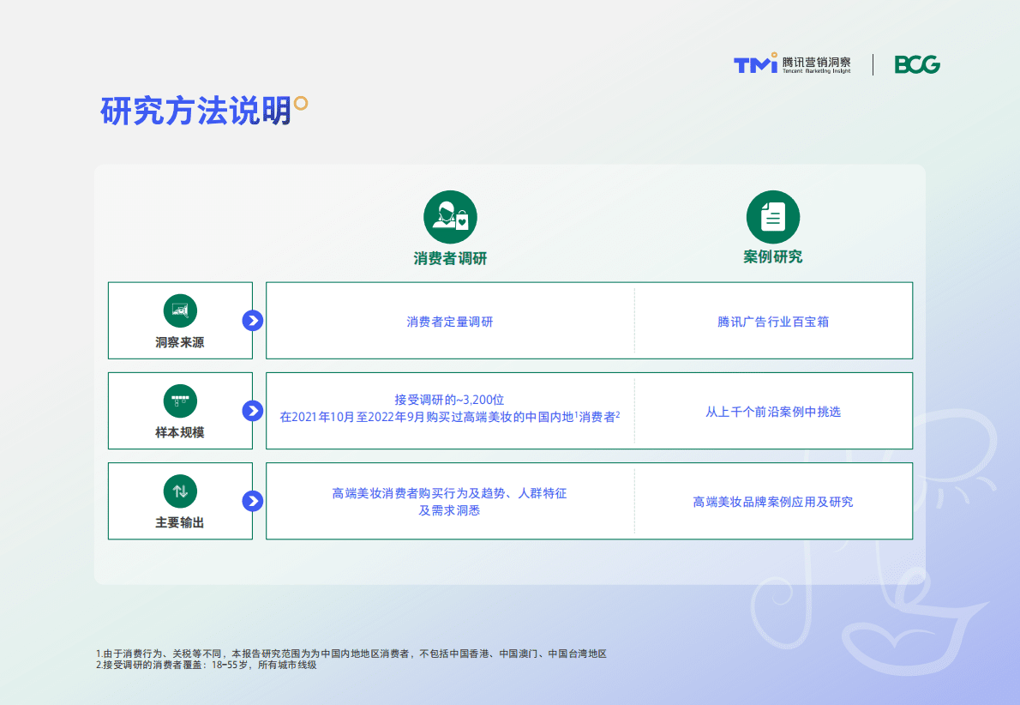Click the ruler icon in the 样本规模 box

click(x=179, y=401)
